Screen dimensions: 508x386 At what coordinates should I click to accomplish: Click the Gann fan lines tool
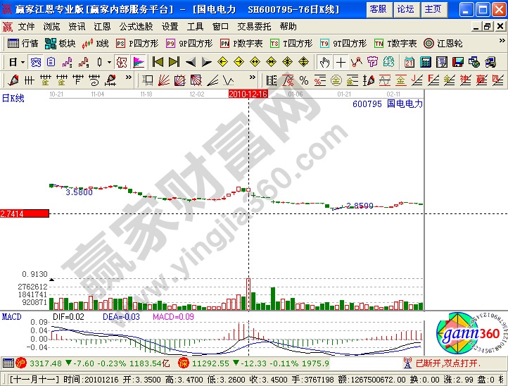point(163,80)
